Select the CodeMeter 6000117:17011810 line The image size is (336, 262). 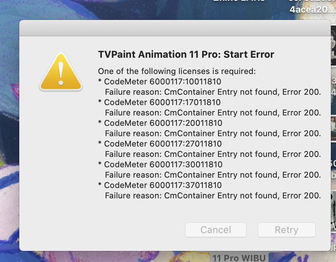[159, 103]
